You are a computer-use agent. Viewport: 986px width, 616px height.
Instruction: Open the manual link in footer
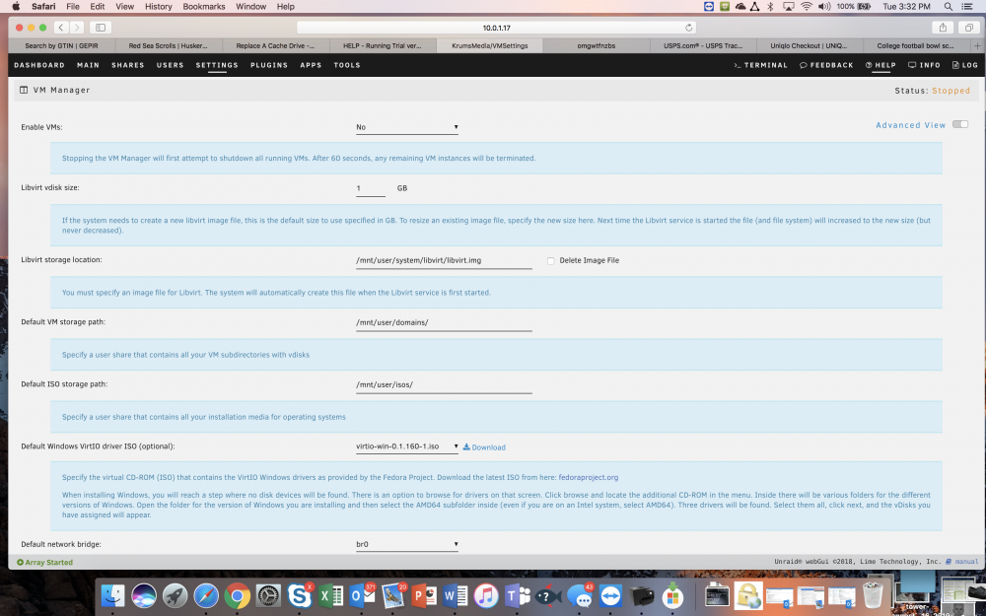click(962, 562)
